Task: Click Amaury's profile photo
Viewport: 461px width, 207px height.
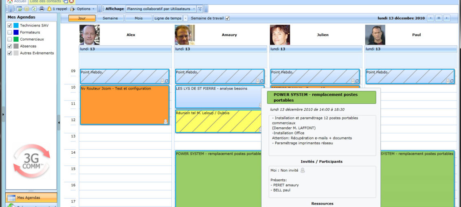Action: [184, 35]
